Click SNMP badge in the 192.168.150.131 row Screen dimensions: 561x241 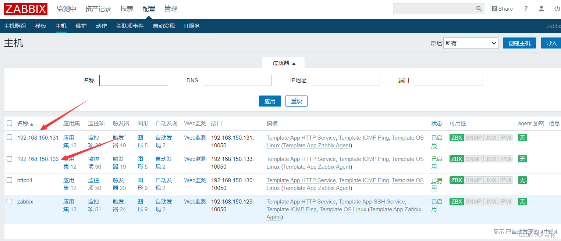(473, 137)
